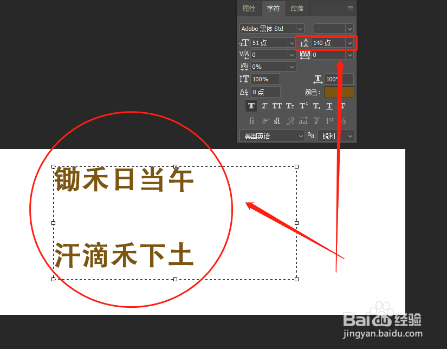Click the 颜色 label
The height and width of the screenshot is (349, 447).
coord(313,92)
